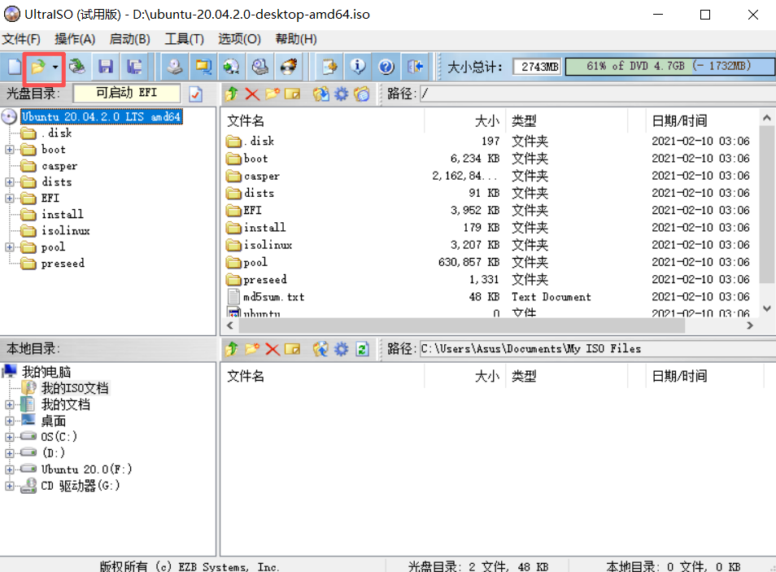776x572 pixels.
Task: Click the Rename icon in local panel toolbar
Action: 293,349
